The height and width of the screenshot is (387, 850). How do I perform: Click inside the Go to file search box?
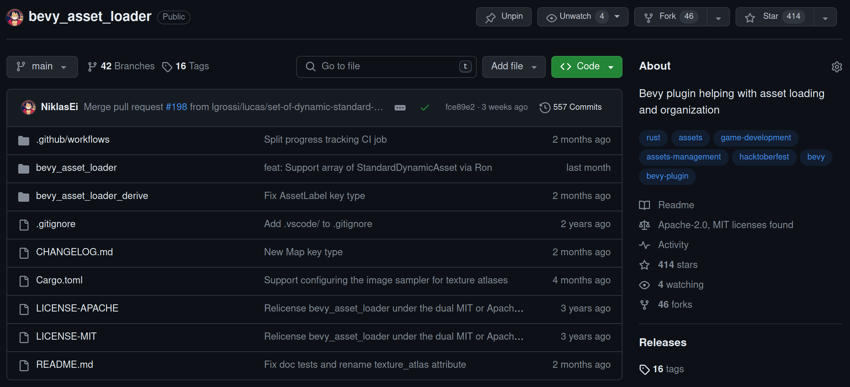click(385, 67)
